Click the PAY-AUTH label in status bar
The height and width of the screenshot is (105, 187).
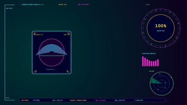[25, 100]
